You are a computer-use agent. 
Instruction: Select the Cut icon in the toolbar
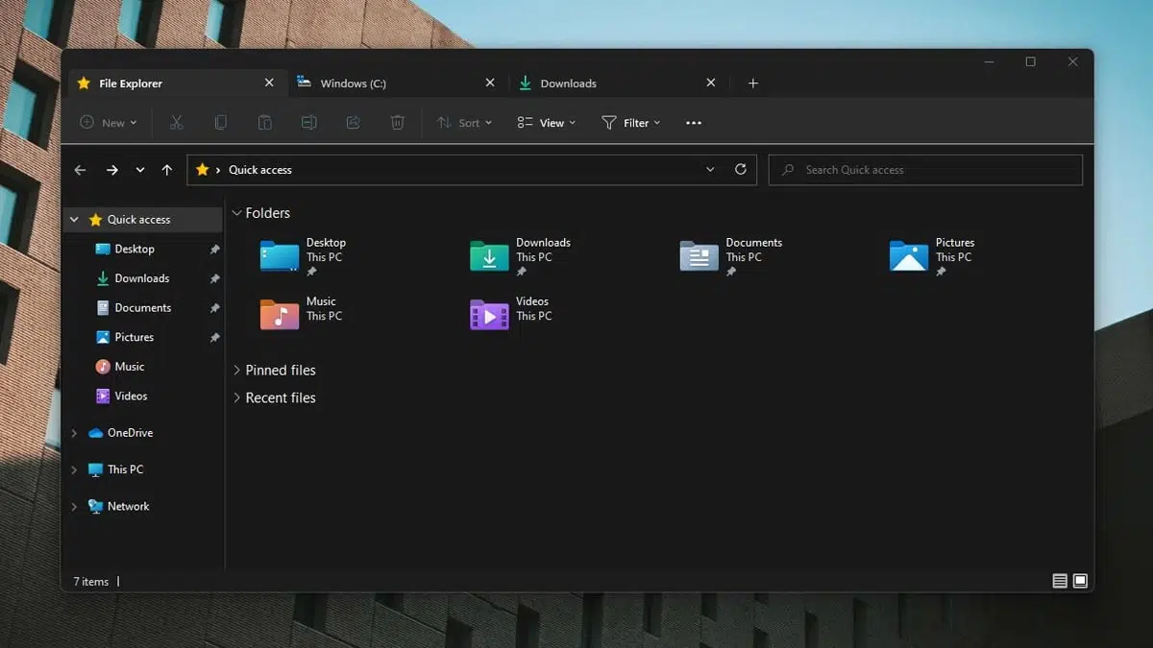coord(176,122)
